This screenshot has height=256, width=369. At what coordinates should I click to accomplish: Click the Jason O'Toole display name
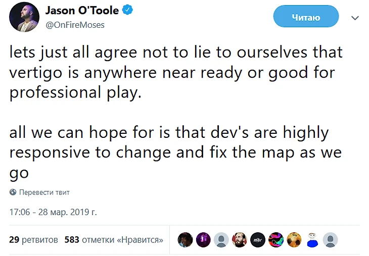82,11
